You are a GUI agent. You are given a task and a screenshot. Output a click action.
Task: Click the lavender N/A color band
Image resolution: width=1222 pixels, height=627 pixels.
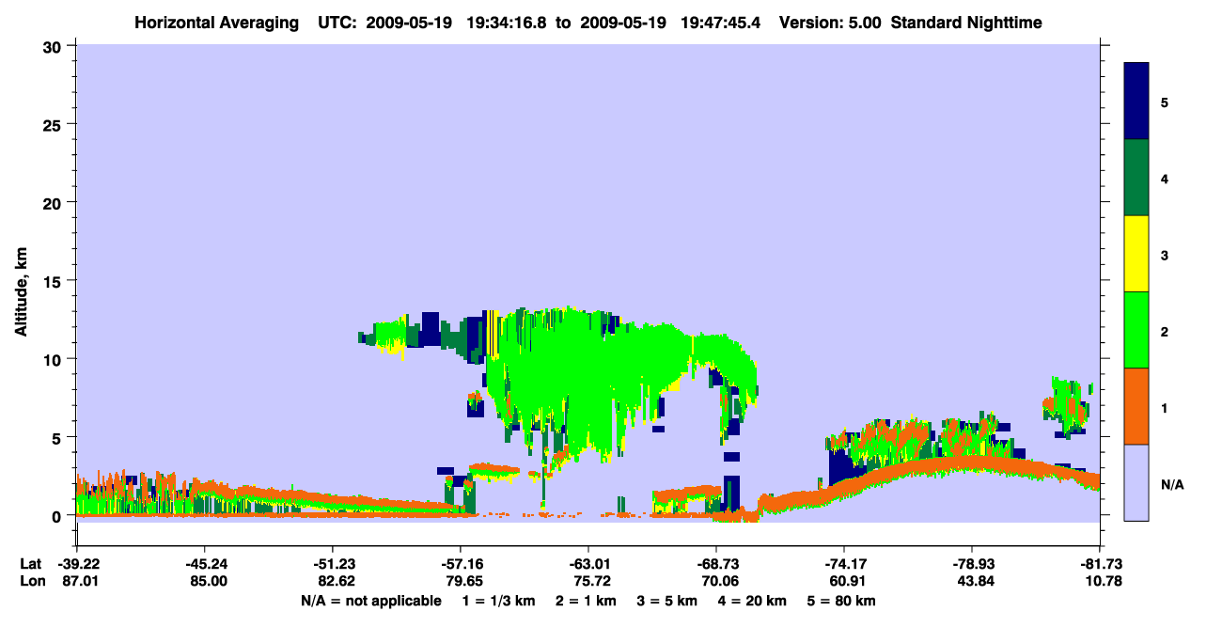coord(1136,482)
